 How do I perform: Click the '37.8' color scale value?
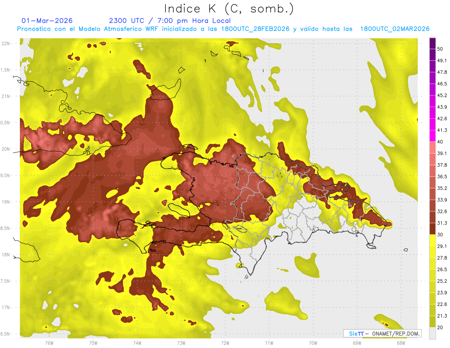point(442,165)
